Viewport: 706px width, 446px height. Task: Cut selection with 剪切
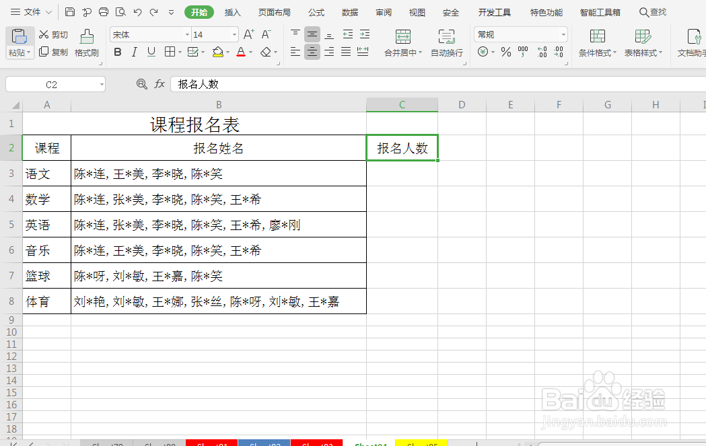[x=53, y=35]
